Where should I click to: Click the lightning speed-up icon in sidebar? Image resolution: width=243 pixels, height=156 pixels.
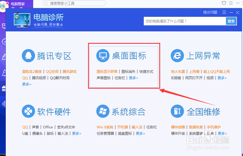[4, 42]
